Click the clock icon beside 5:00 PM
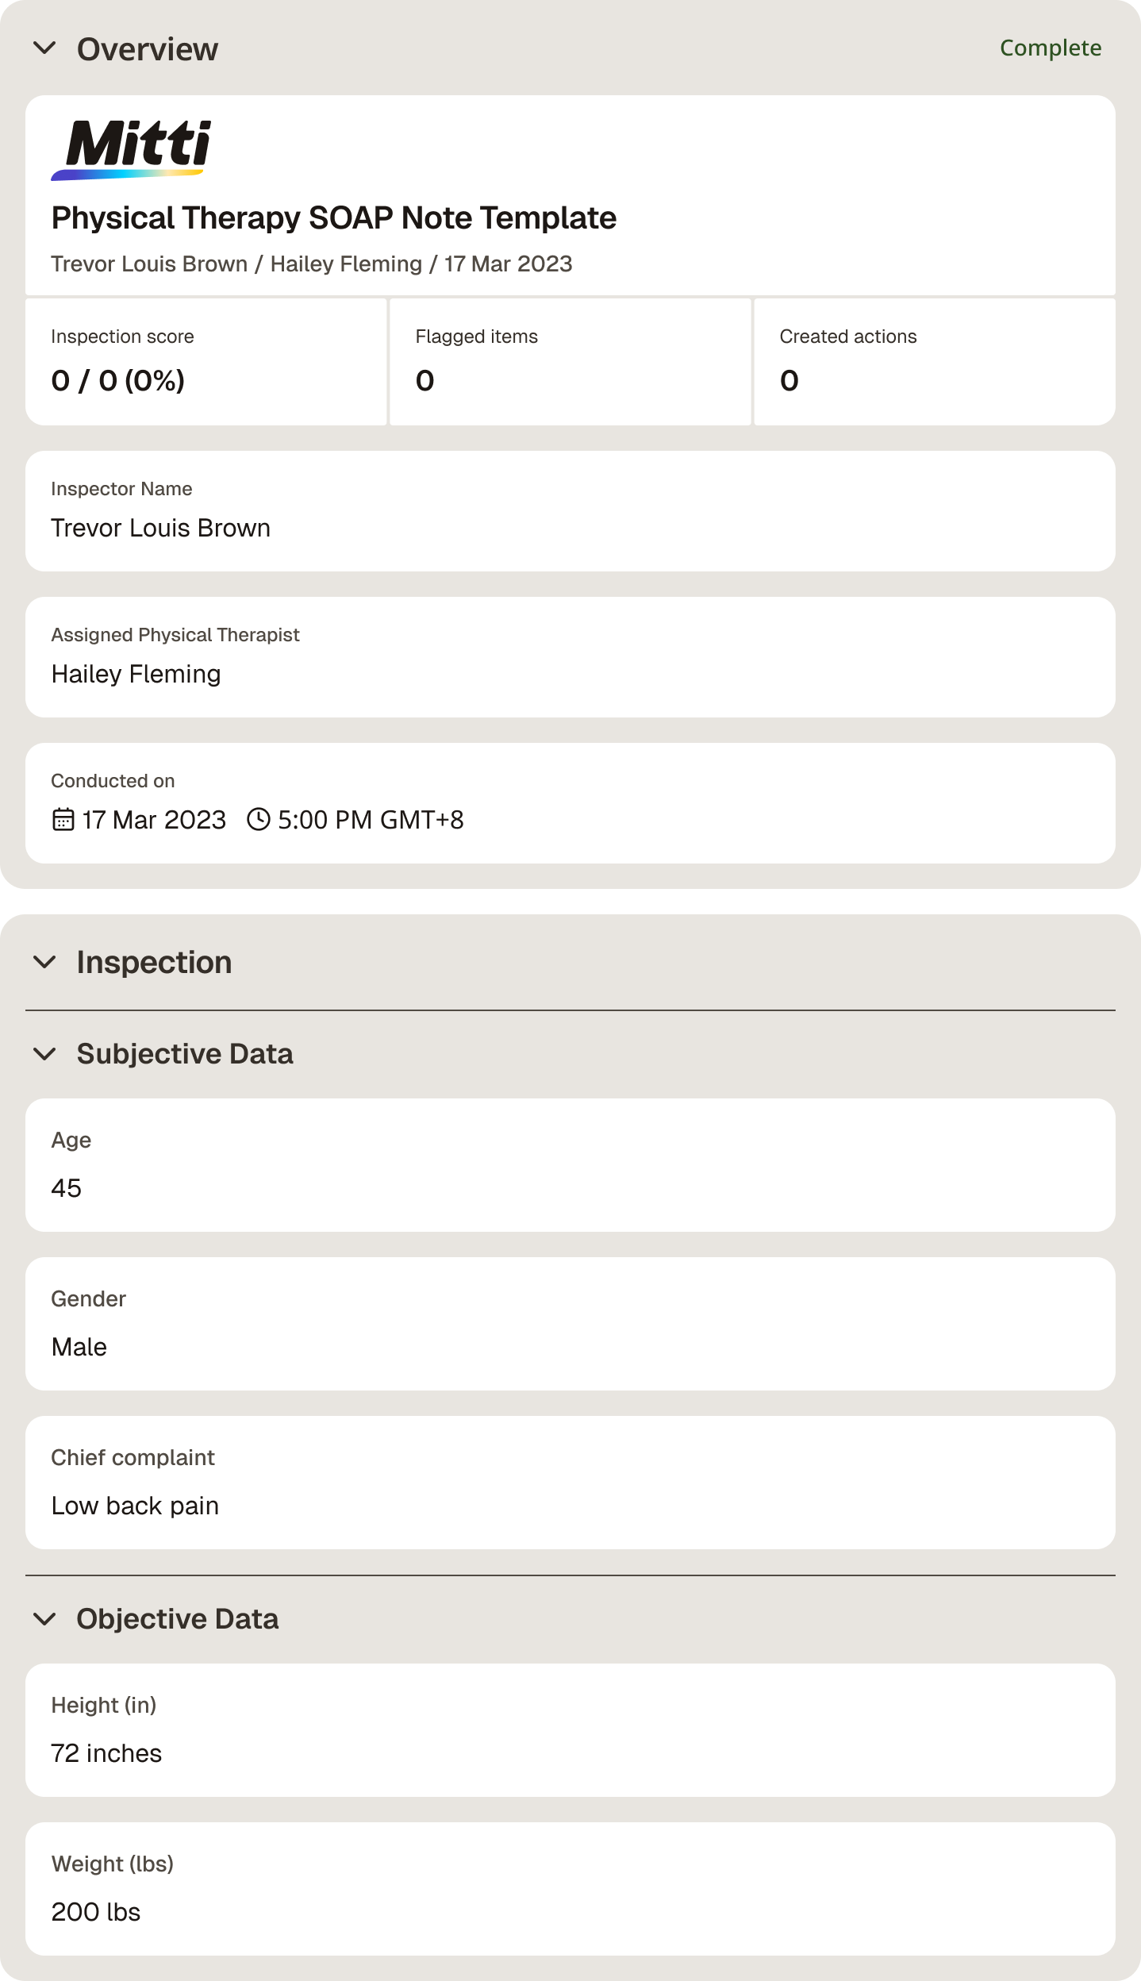 click(259, 819)
